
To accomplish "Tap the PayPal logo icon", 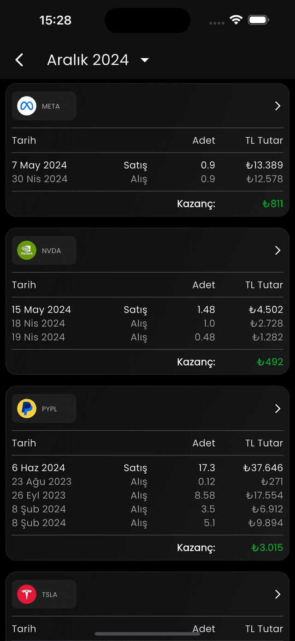I will [27, 409].
